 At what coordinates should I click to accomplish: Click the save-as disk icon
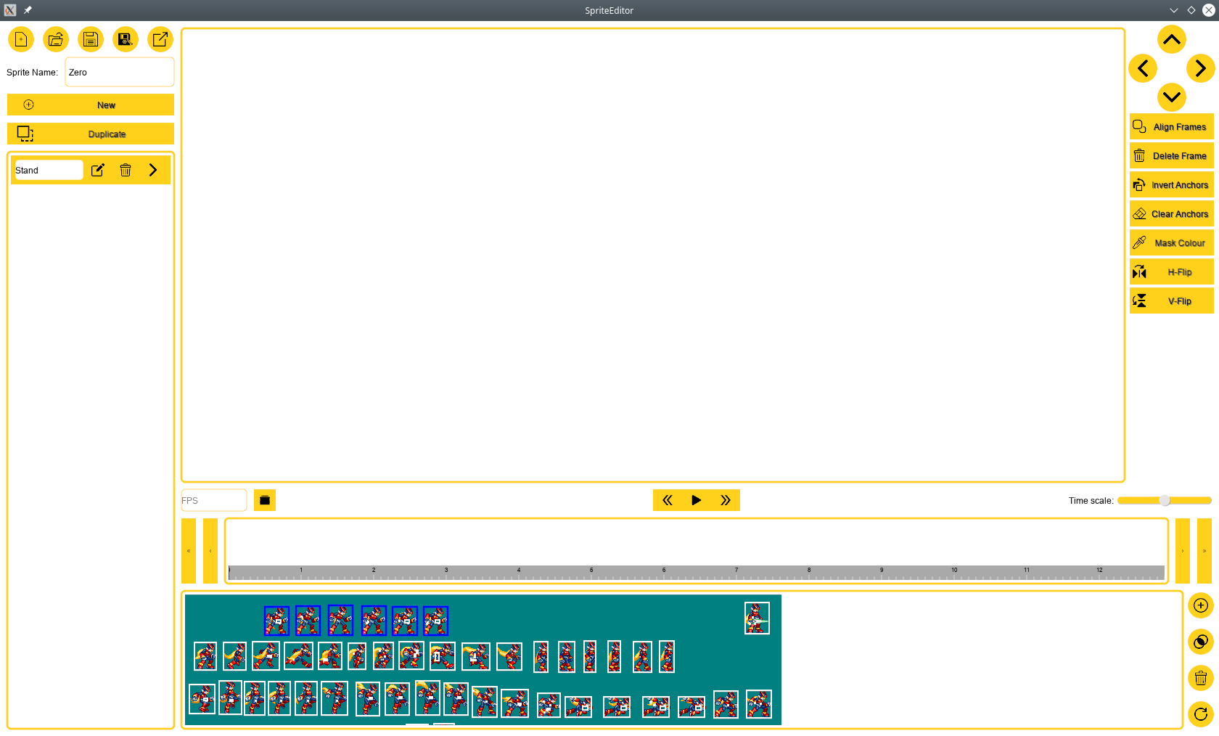(x=126, y=39)
